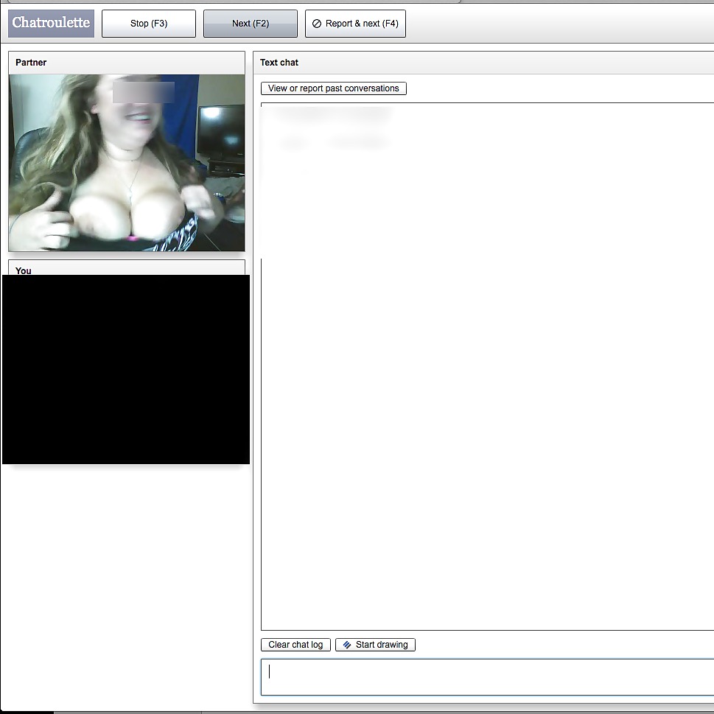Click the pencil icon beside Start drawing
This screenshot has height=714, width=714.
[x=347, y=645]
